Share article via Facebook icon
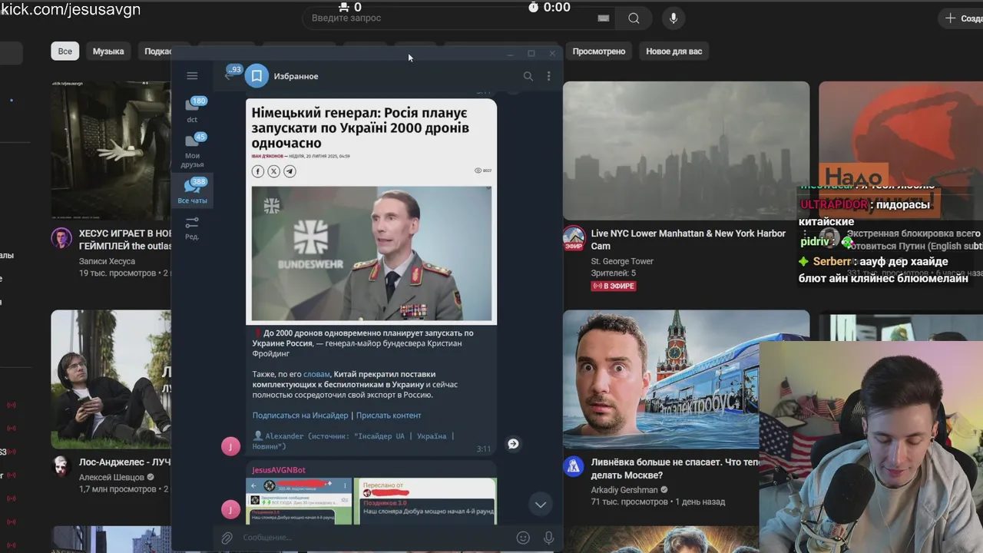Image resolution: width=983 pixels, height=553 pixels. (258, 171)
